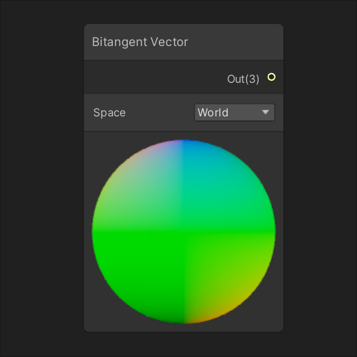The height and width of the screenshot is (357, 357).
Task: Click the Space property label
Action: point(110,112)
